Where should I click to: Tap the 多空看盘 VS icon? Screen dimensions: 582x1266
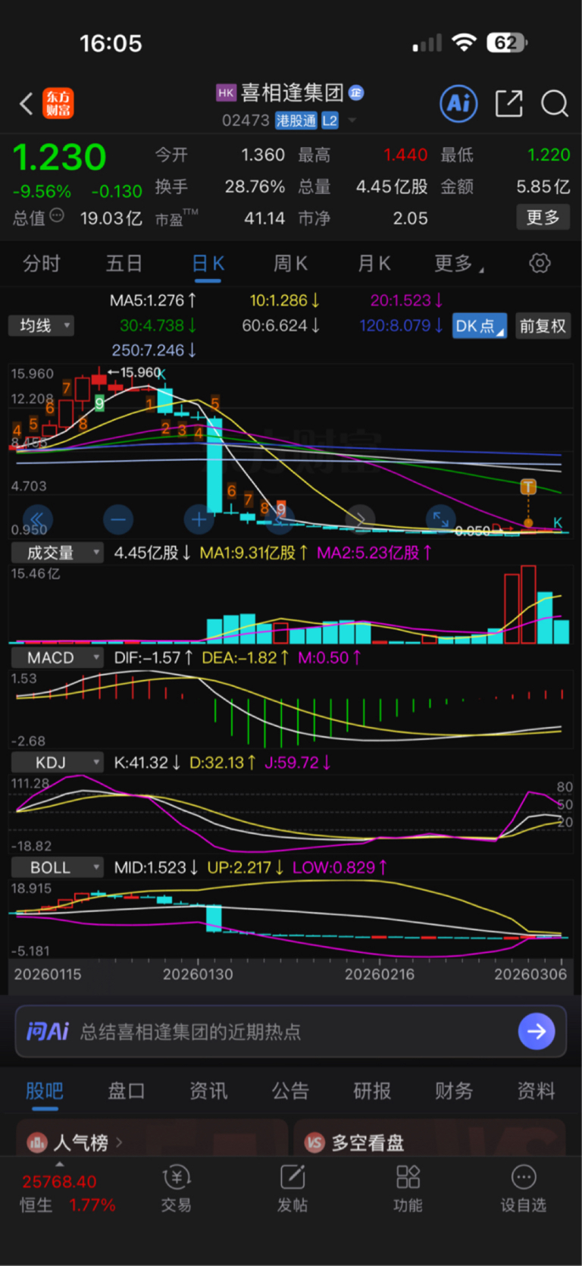click(x=314, y=1142)
